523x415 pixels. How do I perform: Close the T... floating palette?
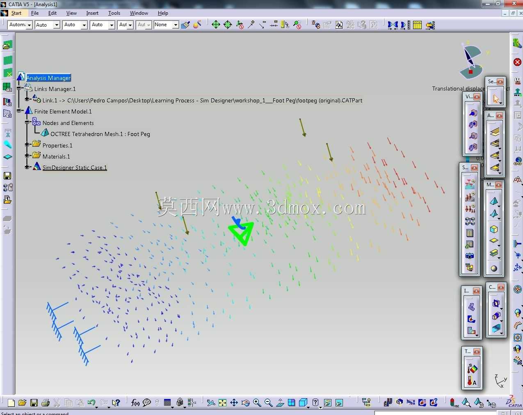[477, 352]
